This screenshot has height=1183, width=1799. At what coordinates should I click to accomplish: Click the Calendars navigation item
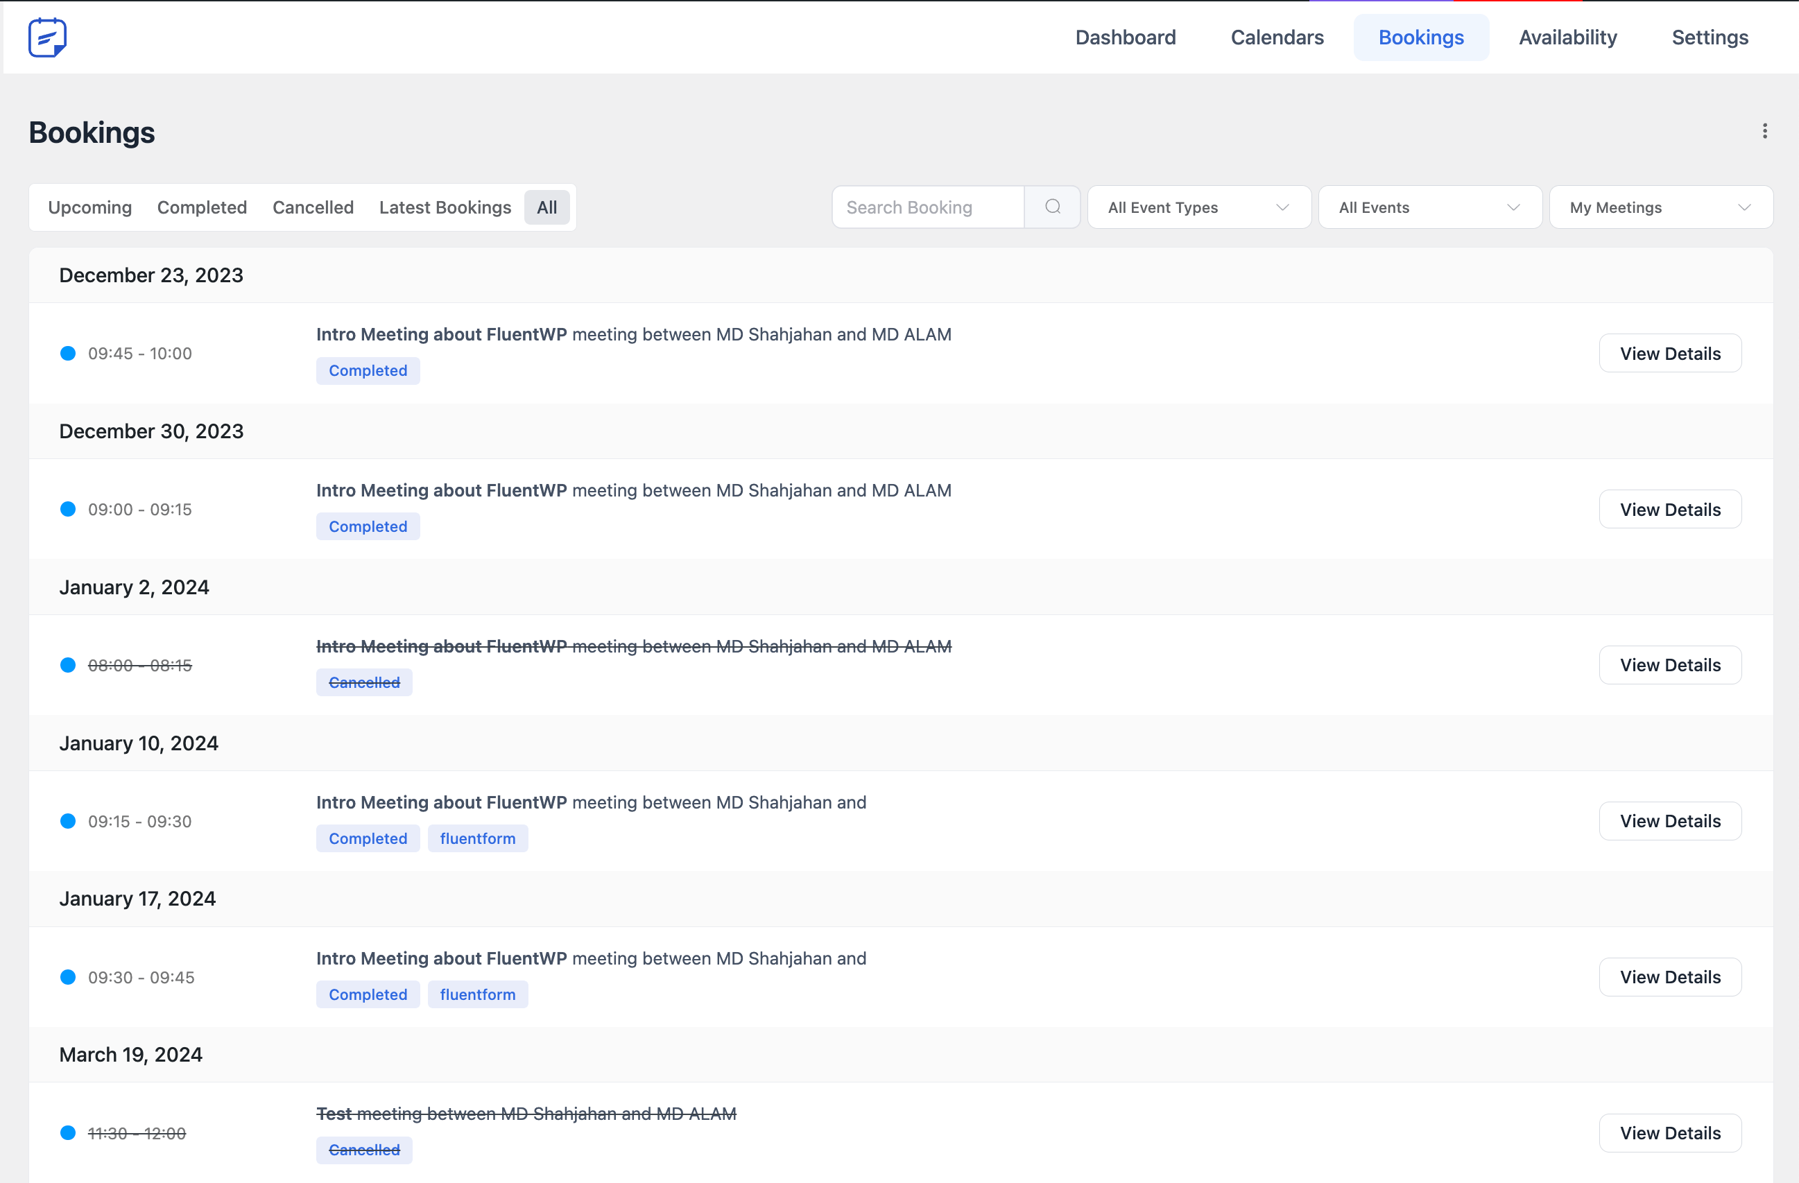tap(1277, 37)
